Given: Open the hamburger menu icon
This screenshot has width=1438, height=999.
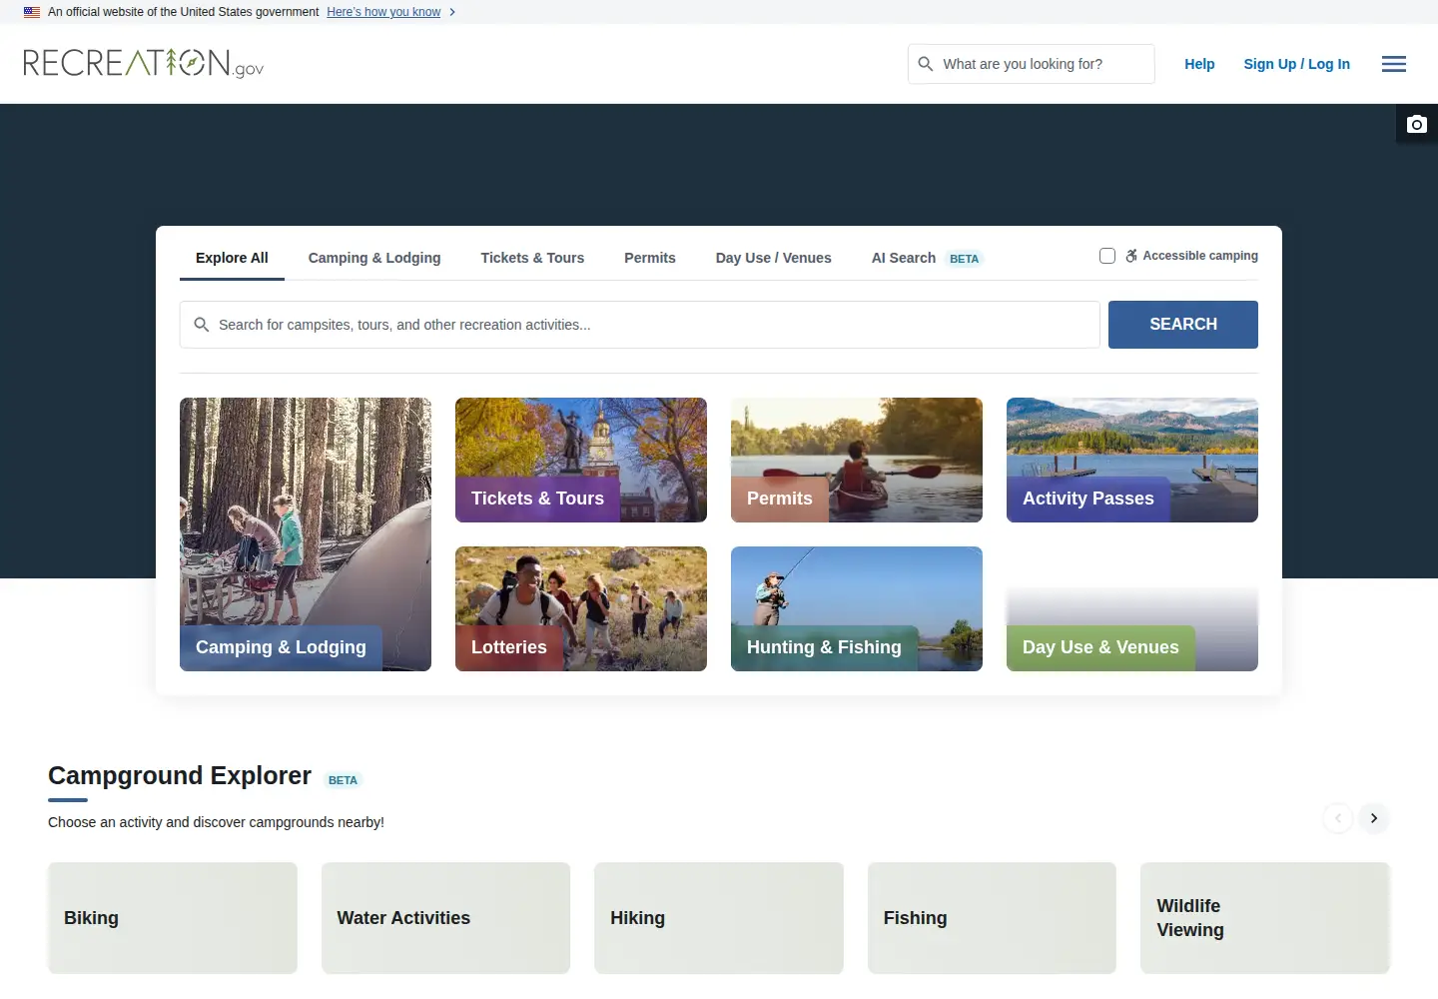Looking at the screenshot, I should click(1394, 64).
